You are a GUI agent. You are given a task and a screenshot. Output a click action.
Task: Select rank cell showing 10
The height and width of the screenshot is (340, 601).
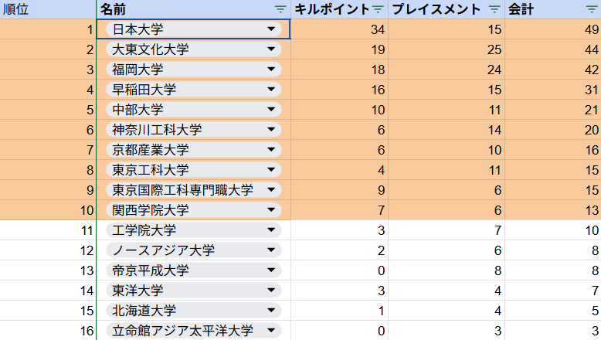[x=48, y=210]
